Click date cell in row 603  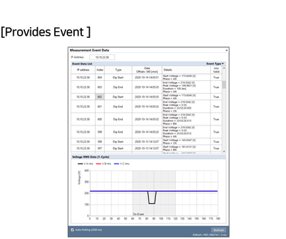coord(147,87)
